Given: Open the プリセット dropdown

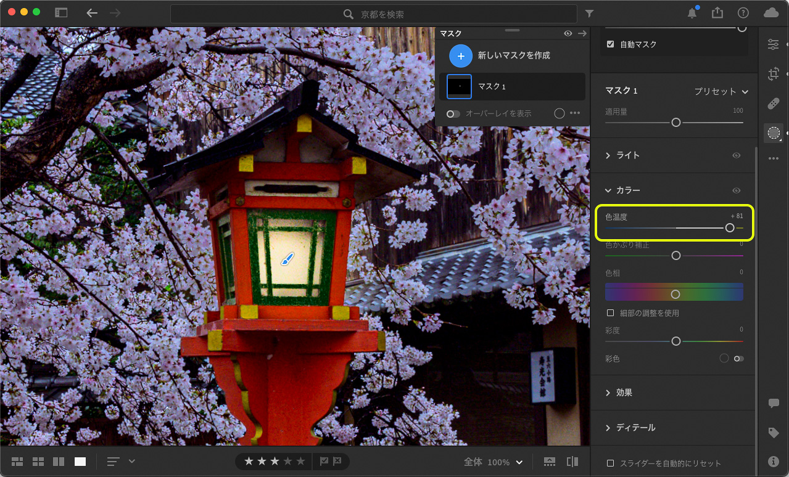Looking at the screenshot, I should click(x=721, y=91).
